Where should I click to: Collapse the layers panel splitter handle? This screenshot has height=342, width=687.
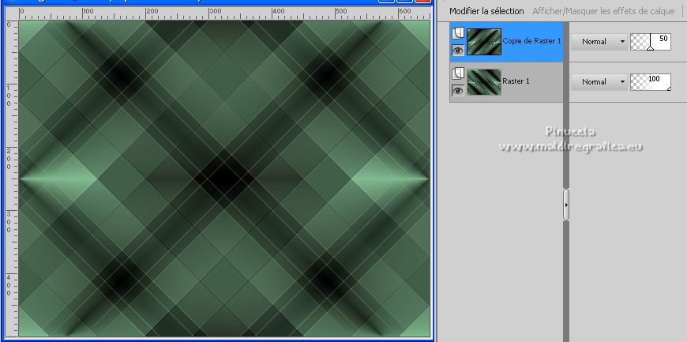tap(566, 205)
